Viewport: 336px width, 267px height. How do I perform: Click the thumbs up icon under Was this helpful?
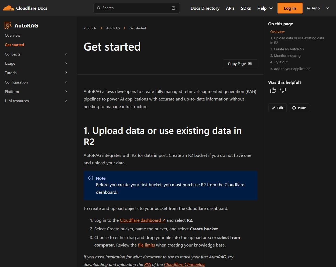point(273,90)
